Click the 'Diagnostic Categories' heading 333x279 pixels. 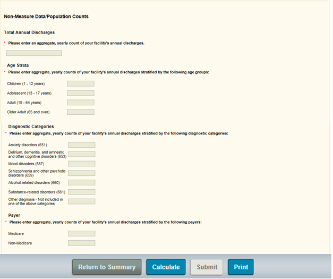[31, 126]
